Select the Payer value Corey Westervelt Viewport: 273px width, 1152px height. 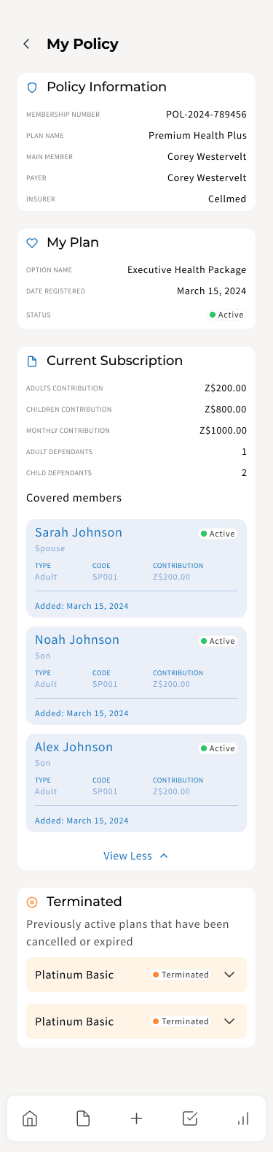pyautogui.click(x=207, y=178)
